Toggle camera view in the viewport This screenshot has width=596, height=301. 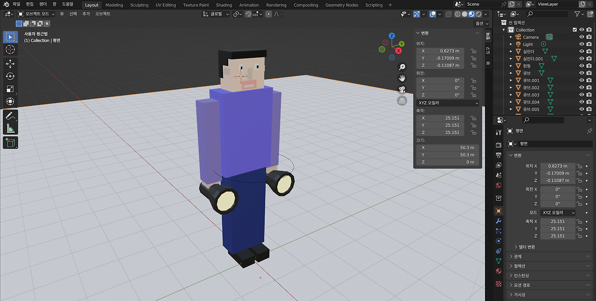pos(402,89)
